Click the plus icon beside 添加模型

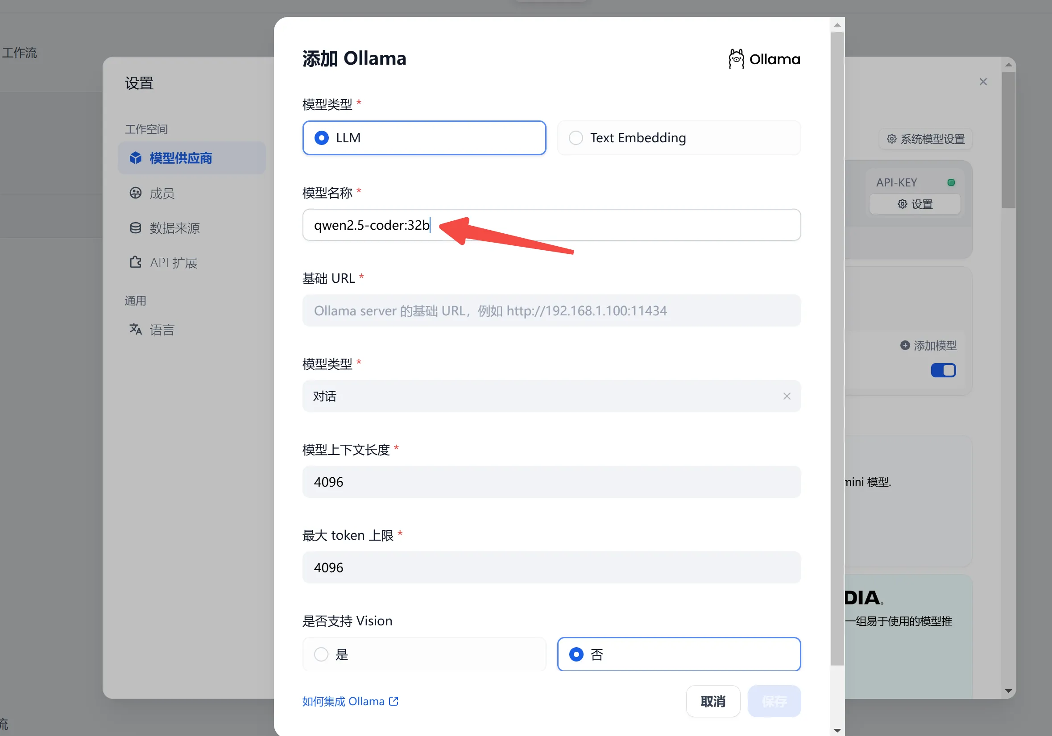point(904,345)
